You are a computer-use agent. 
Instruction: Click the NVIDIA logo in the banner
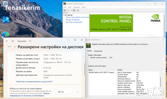pyautogui.click(x=156, y=18)
